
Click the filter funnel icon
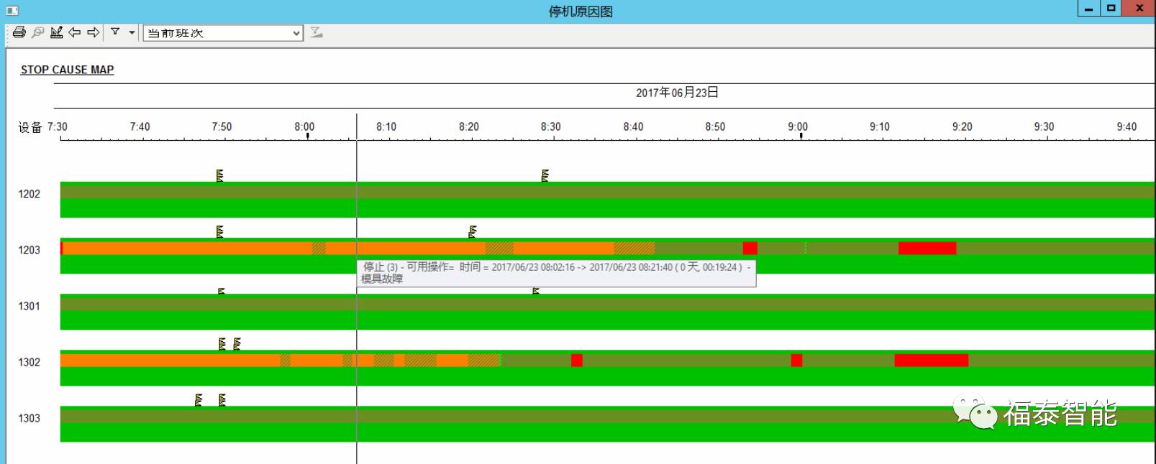click(115, 32)
